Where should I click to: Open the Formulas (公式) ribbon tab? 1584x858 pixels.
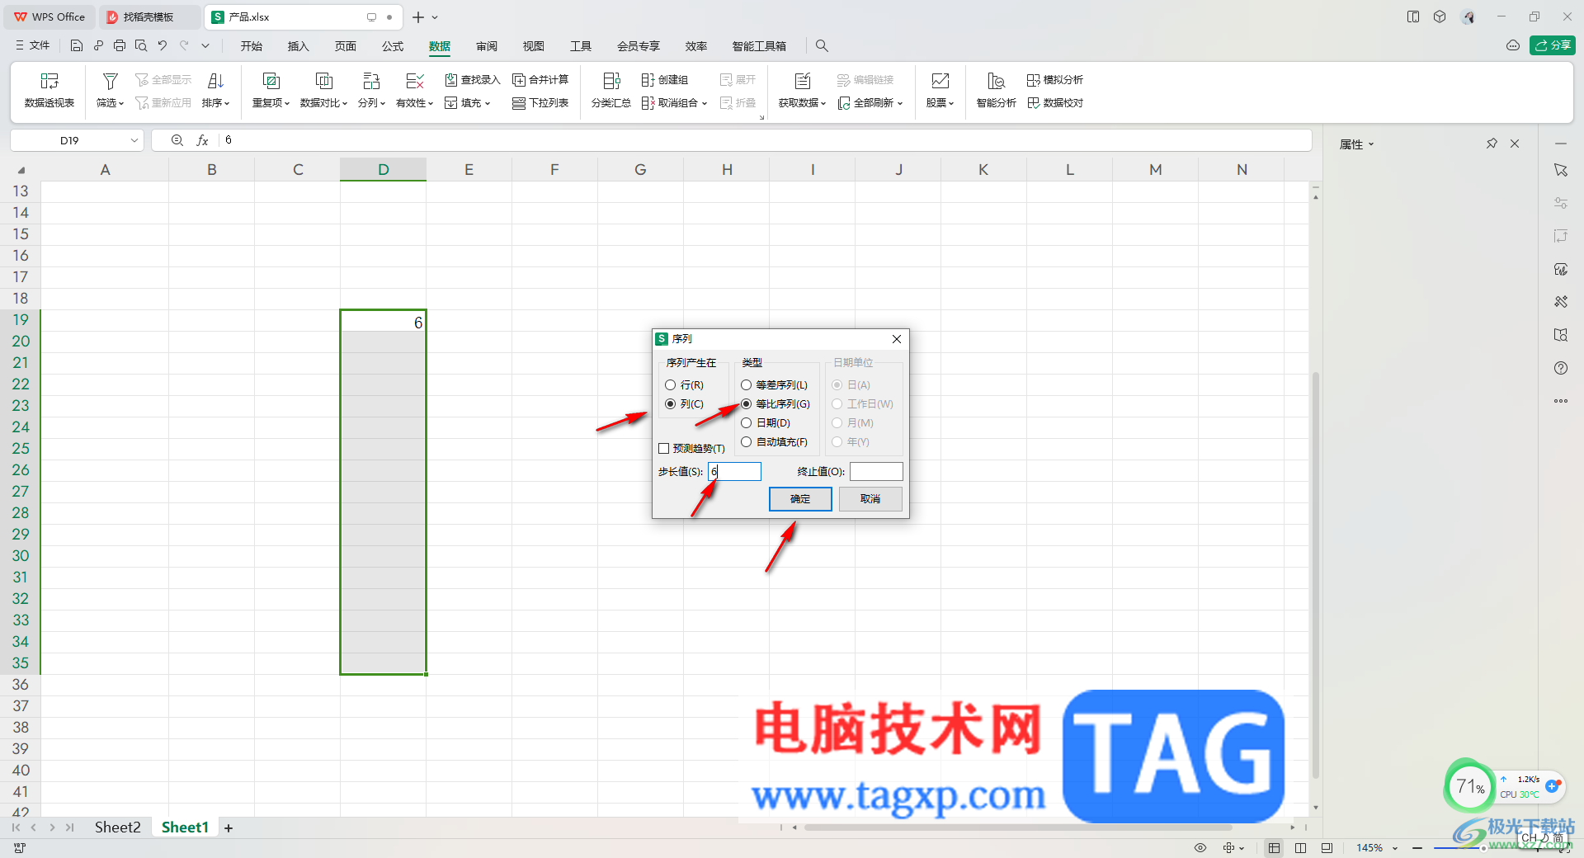pos(393,46)
